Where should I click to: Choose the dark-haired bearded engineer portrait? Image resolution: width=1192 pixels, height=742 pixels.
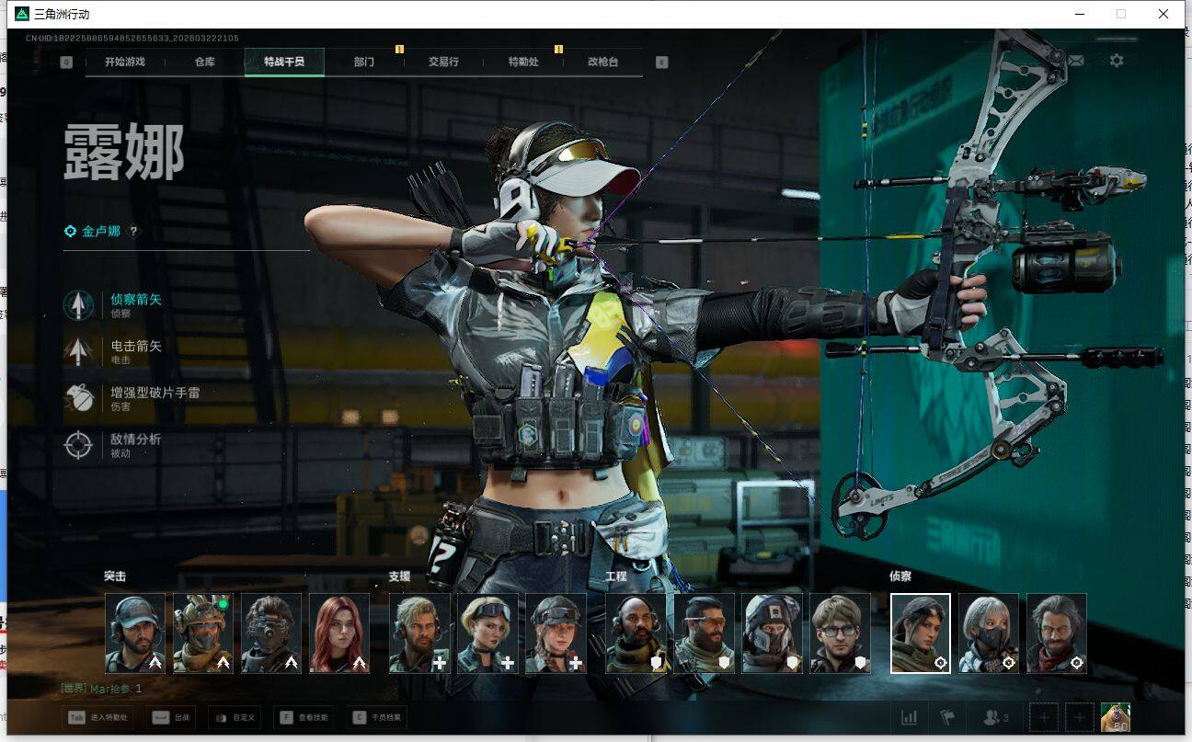tap(704, 634)
